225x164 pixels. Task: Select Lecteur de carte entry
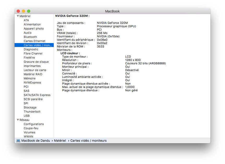click(x=35, y=70)
